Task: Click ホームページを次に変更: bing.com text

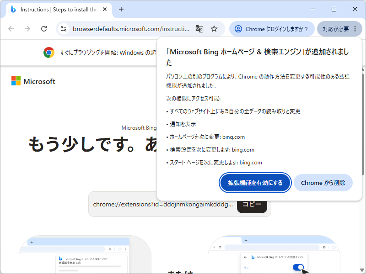Action: pos(207,137)
